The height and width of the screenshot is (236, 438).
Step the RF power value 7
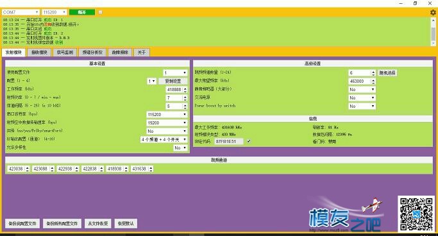185,97
